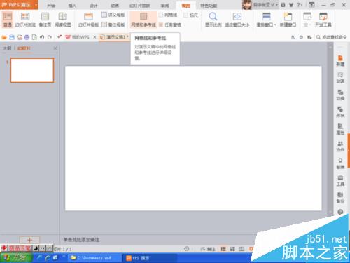The width and height of the screenshot is (350, 263).
Task: Open the Insert (插入) ribbon tab
Action: pyautogui.click(x=72, y=6)
